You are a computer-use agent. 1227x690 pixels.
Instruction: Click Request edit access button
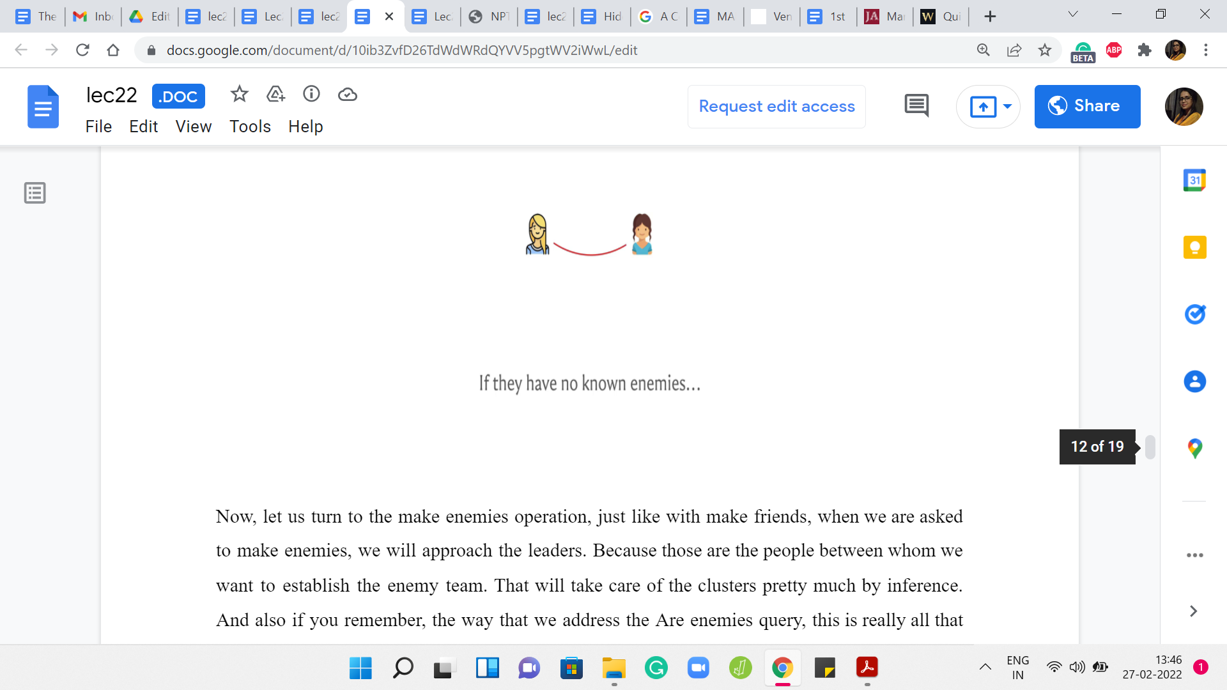click(776, 107)
